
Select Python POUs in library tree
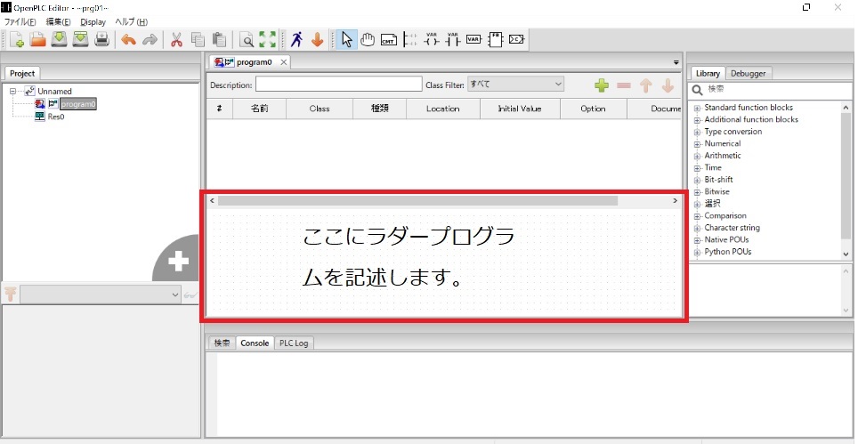click(x=728, y=252)
